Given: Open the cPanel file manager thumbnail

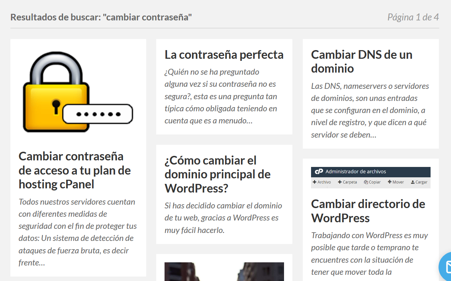Looking at the screenshot, I should [x=371, y=178].
